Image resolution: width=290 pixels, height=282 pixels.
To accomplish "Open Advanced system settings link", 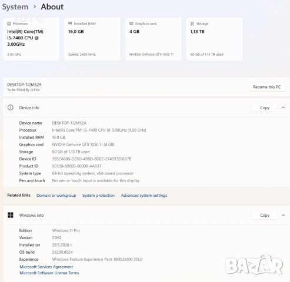I will tap(144, 196).
